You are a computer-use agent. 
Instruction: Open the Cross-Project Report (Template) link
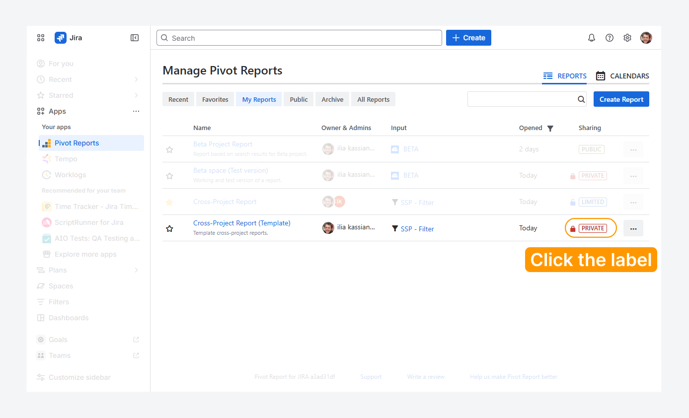242,223
